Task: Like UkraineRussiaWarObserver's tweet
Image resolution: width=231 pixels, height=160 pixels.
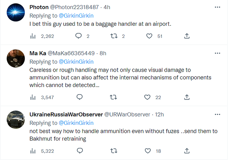Action: point(148,151)
